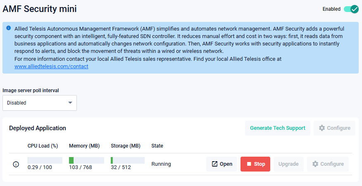Click the CPU Load progress bar
Image resolution: width=362 pixels, height=186 pixels.
pos(45,160)
